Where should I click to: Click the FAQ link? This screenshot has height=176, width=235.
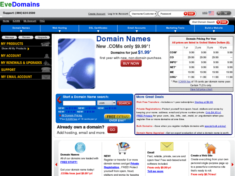(x=42, y=21)
